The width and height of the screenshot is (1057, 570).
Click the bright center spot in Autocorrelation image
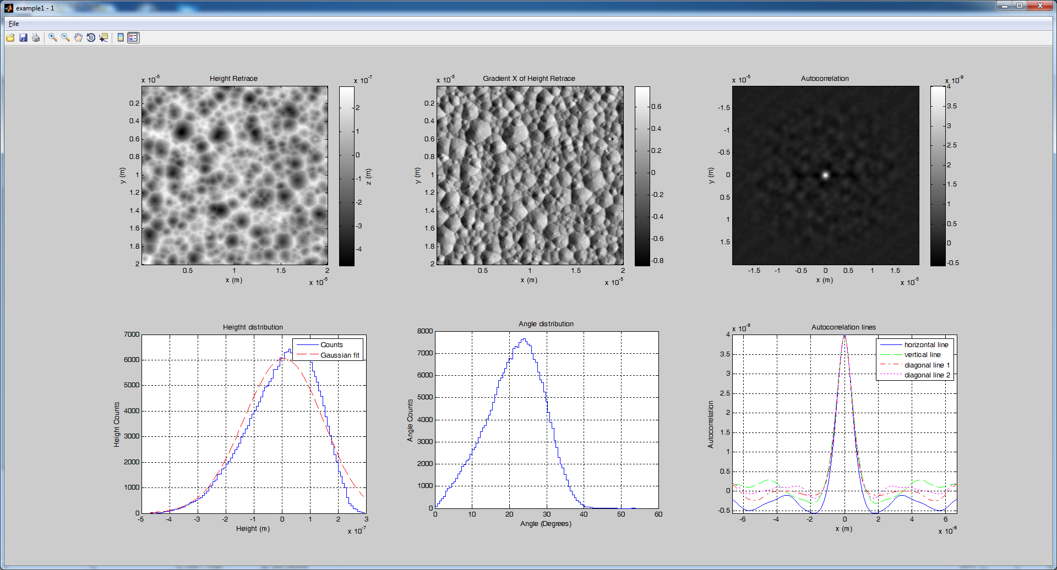[825, 175]
